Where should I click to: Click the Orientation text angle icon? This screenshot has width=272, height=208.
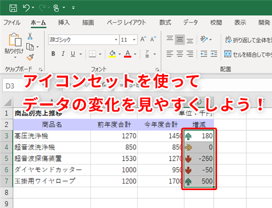coord(204,39)
